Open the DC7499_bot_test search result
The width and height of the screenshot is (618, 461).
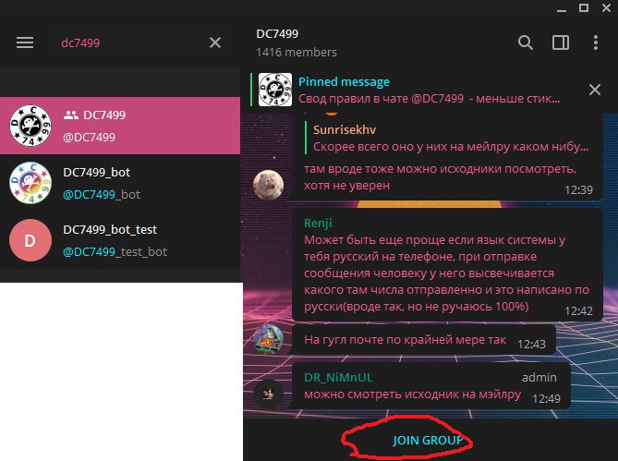(x=120, y=240)
